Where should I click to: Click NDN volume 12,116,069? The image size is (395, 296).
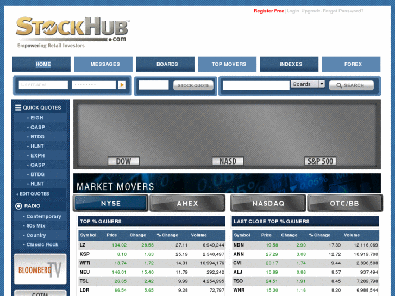(366, 245)
